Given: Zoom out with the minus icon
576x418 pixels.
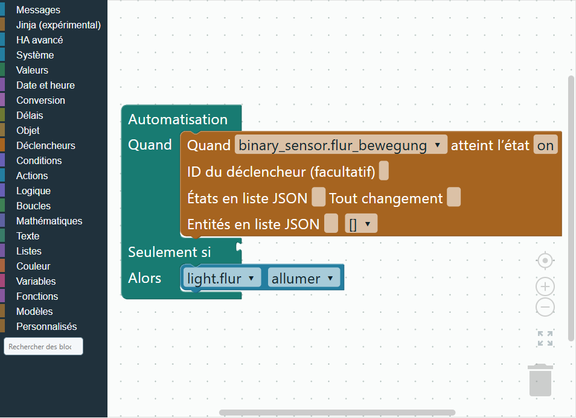Looking at the screenshot, I should click(x=545, y=307).
